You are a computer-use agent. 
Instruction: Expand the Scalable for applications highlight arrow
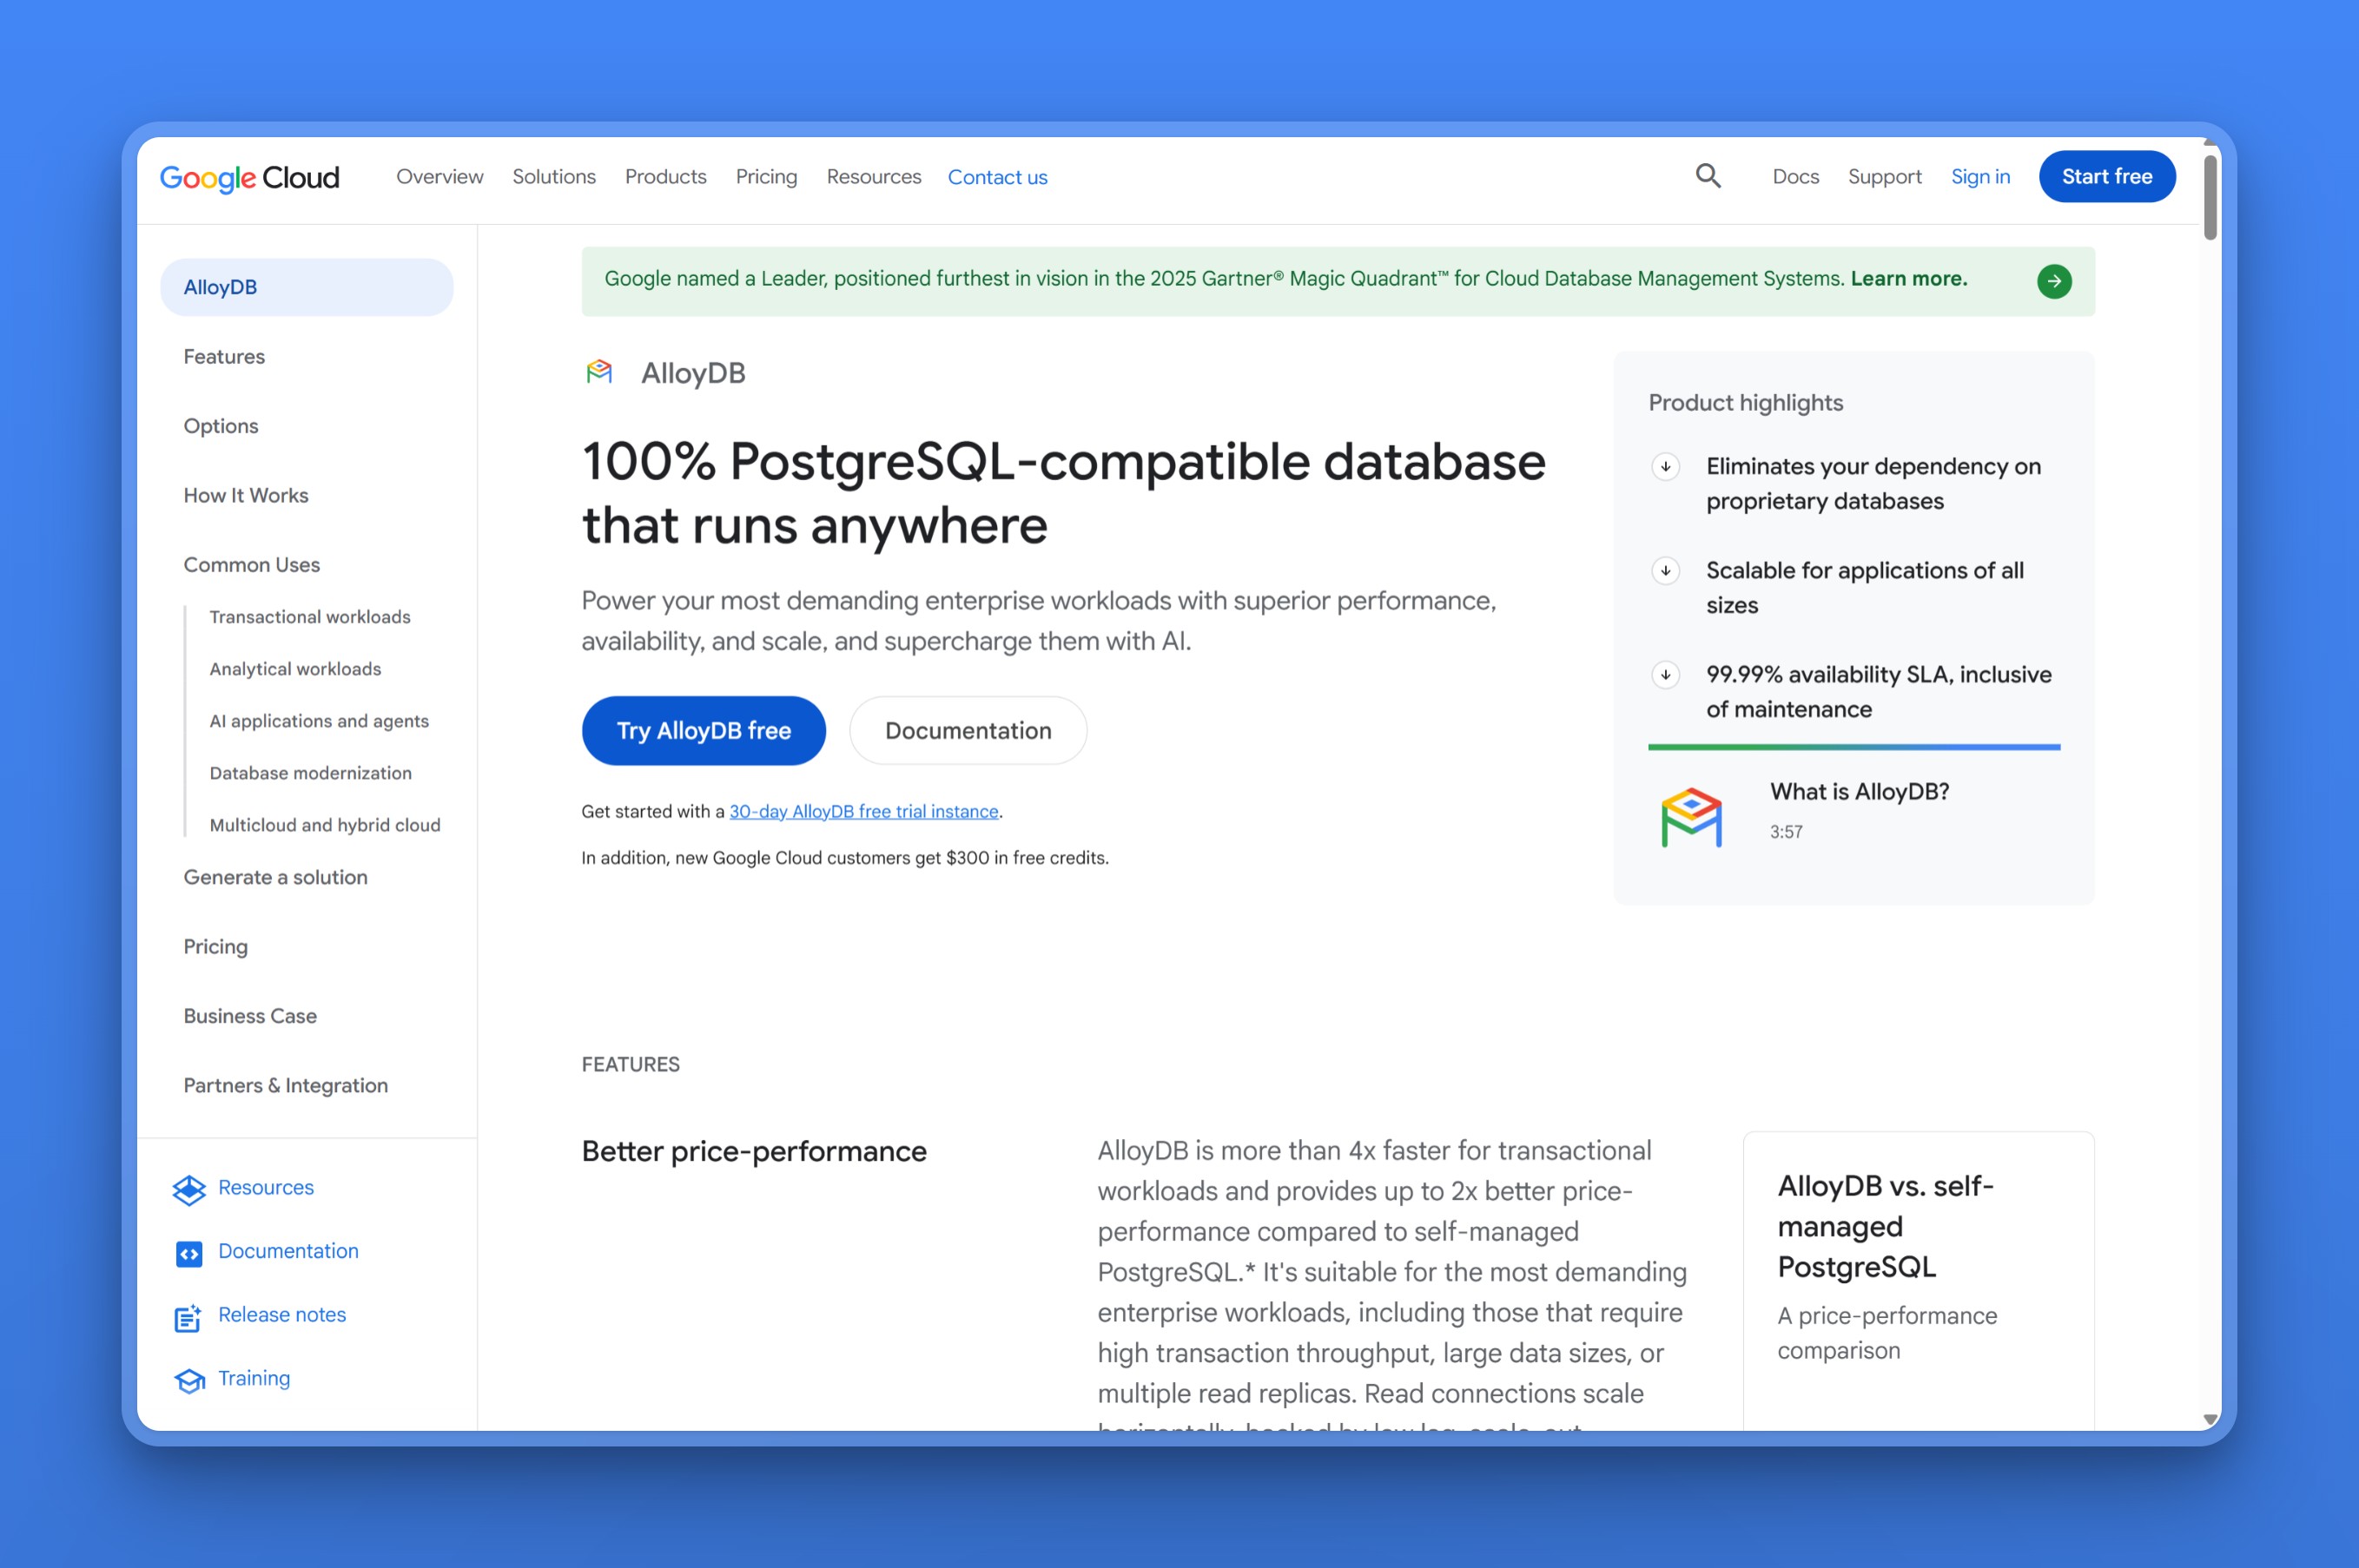coord(1665,570)
